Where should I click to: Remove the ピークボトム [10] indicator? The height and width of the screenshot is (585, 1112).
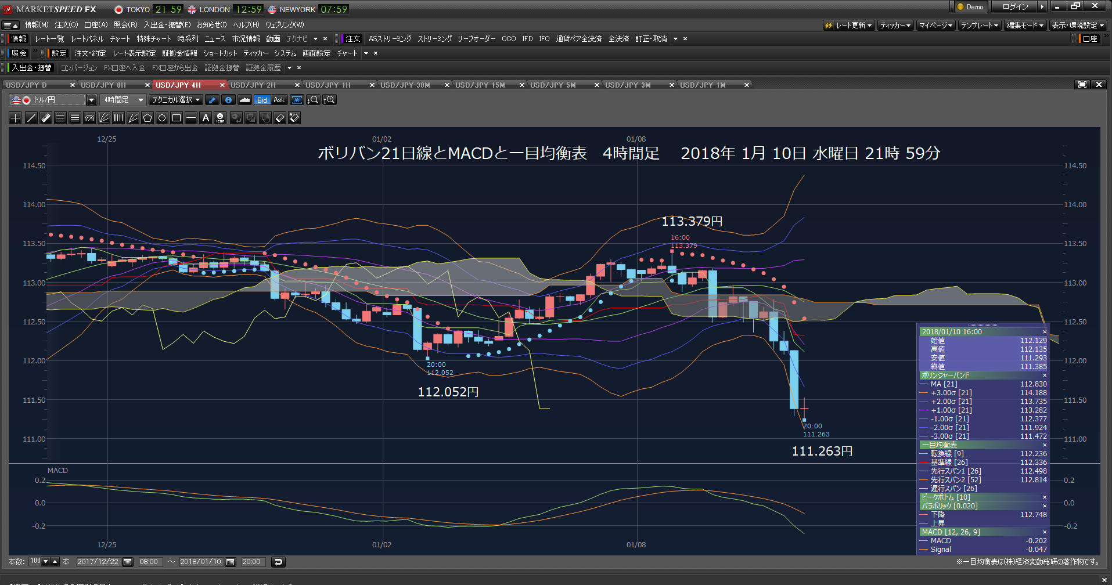pos(1045,497)
